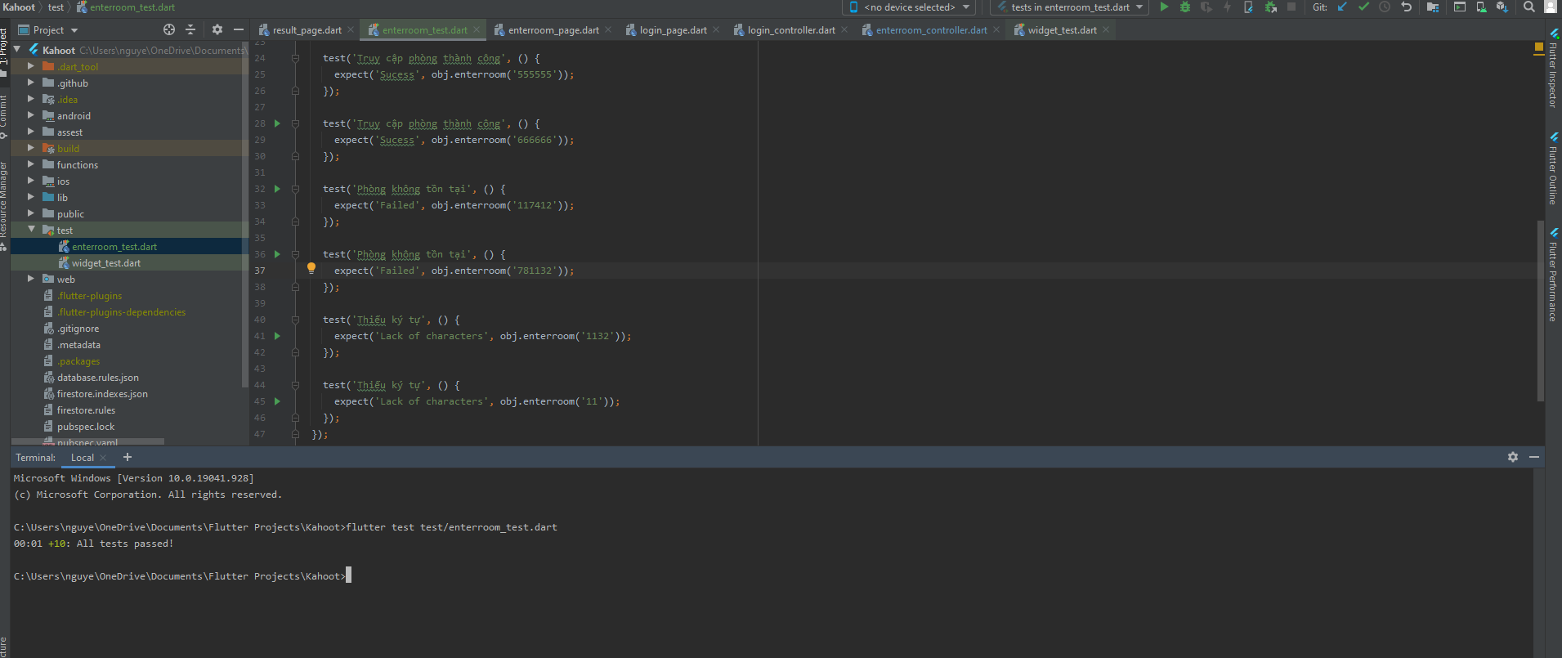Show Git history with the clock icon
This screenshot has height=658, width=1562.
[x=1385, y=7]
